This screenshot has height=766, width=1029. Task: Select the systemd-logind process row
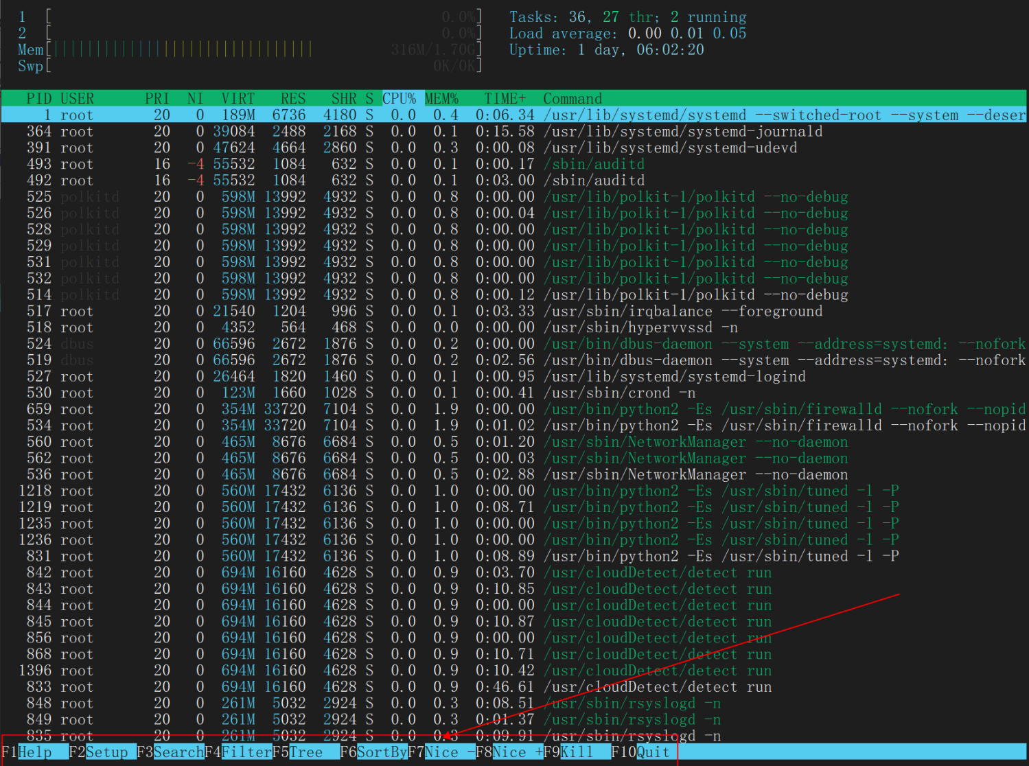click(x=514, y=376)
